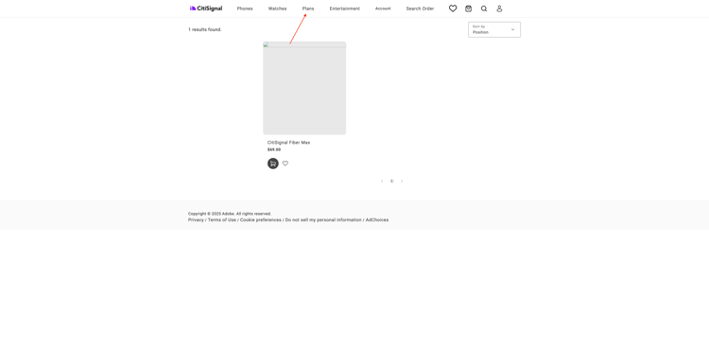Open the Watches menu
The width and height of the screenshot is (709, 364).
[x=277, y=9]
